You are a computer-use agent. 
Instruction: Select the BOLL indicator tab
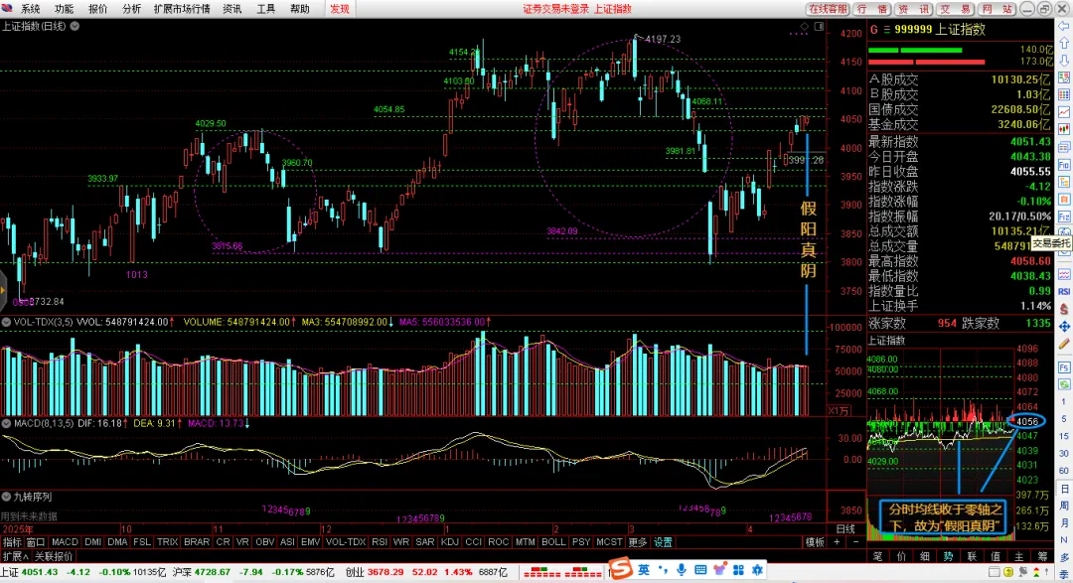tap(553, 542)
